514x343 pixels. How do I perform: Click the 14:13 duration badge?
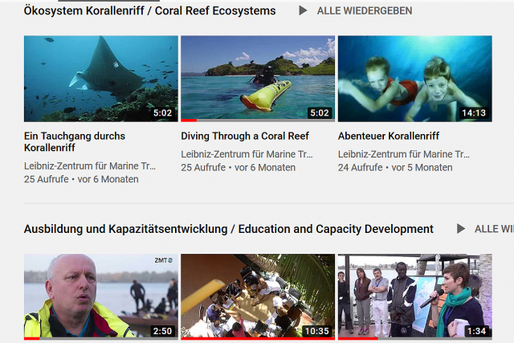tap(474, 112)
